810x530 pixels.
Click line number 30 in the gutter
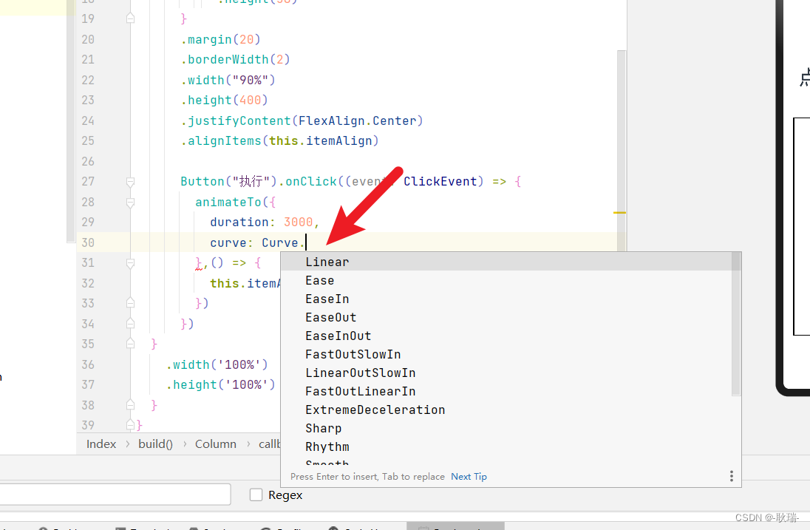(x=88, y=242)
